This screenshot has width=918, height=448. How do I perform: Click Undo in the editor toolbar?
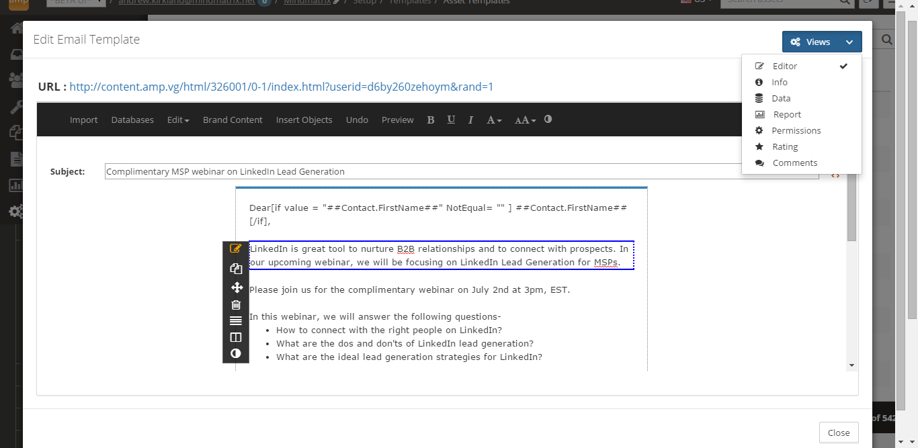pyautogui.click(x=357, y=120)
